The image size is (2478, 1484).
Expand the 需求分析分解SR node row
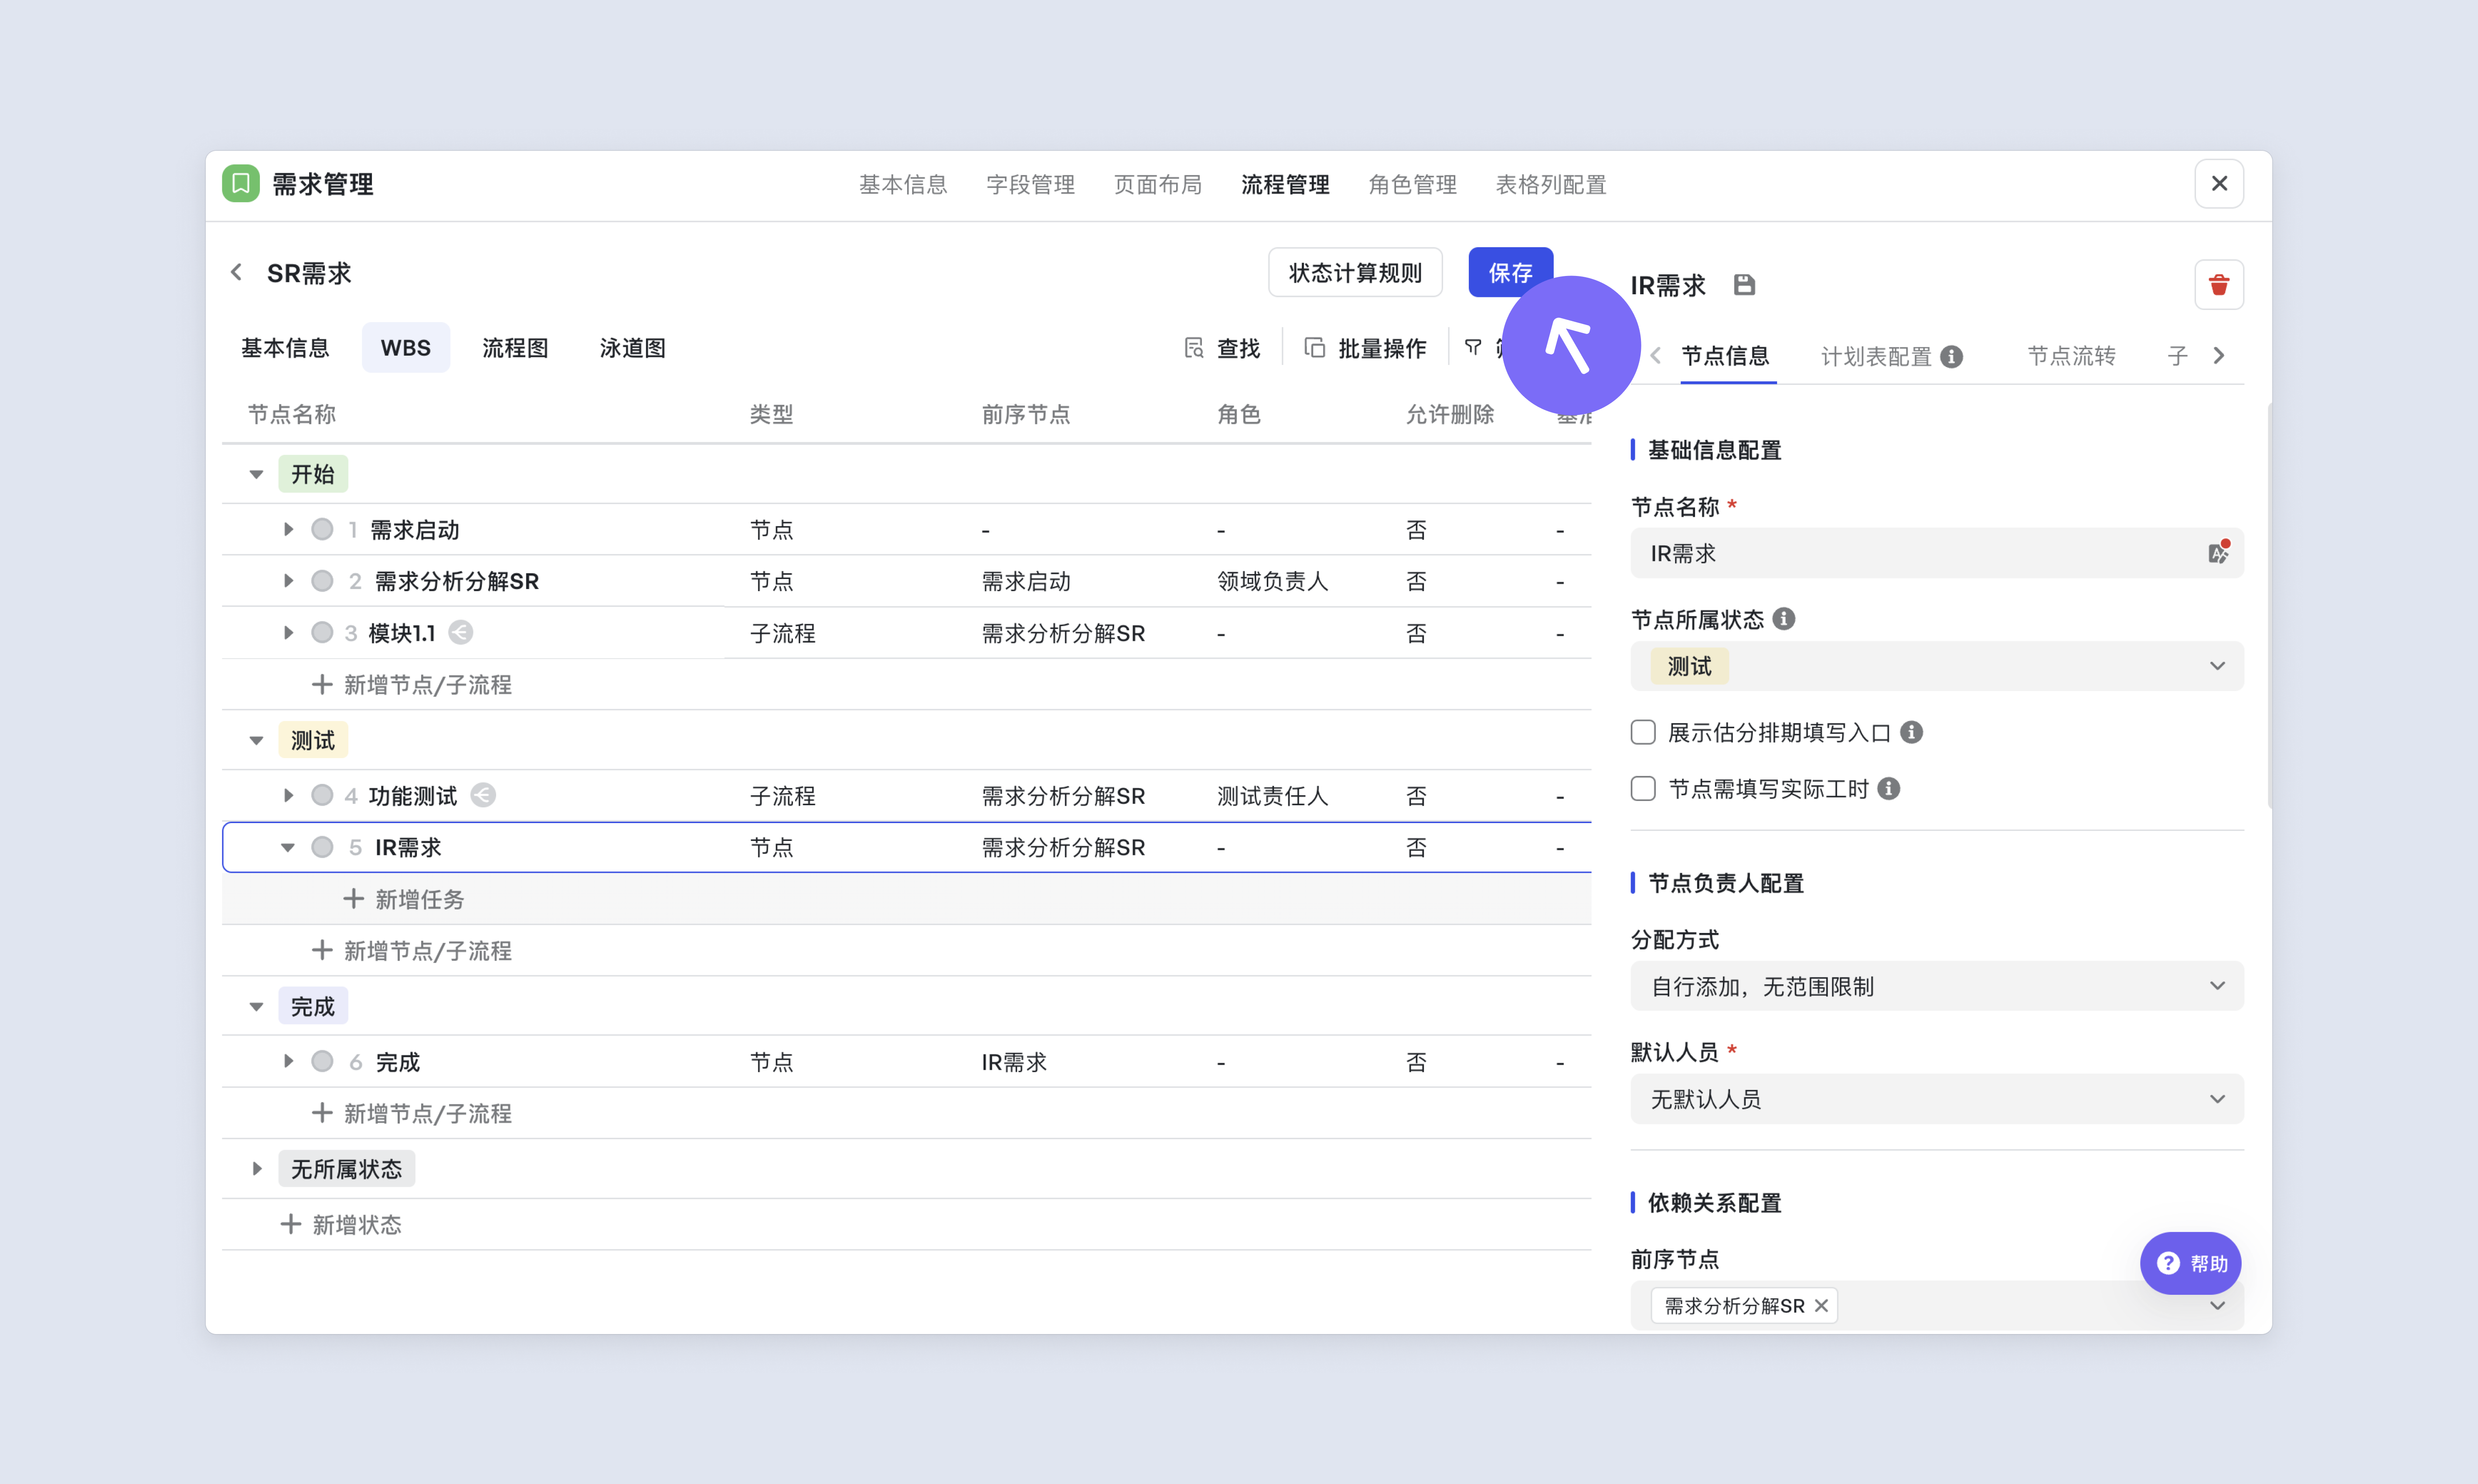coord(288,581)
